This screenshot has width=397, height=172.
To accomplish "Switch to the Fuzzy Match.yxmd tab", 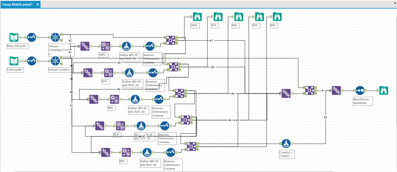I will click(x=18, y=4).
